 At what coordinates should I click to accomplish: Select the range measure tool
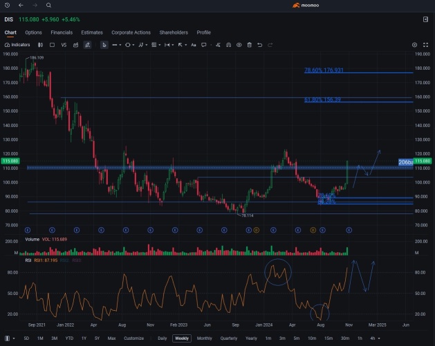click(167, 45)
